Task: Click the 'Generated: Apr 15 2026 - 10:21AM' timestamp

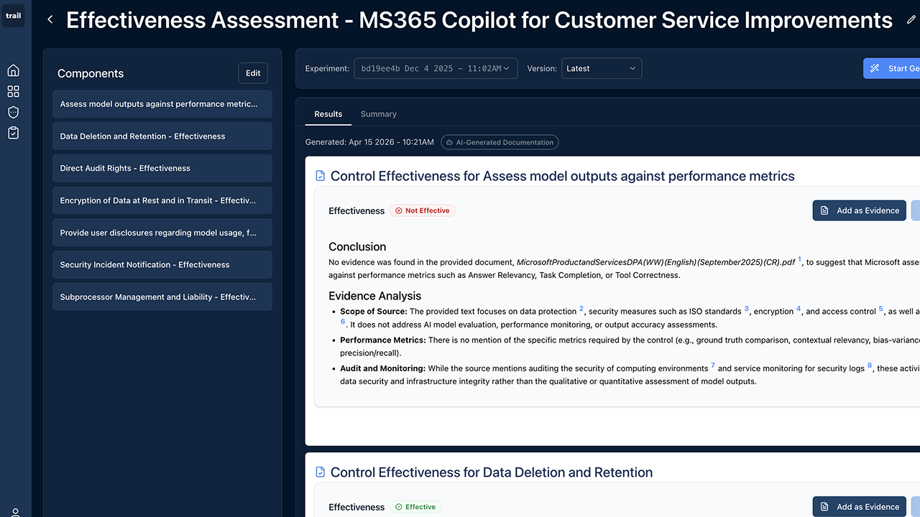Action: click(x=369, y=142)
